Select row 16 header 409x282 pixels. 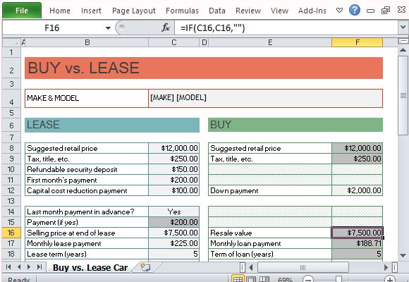pyautogui.click(x=11, y=233)
